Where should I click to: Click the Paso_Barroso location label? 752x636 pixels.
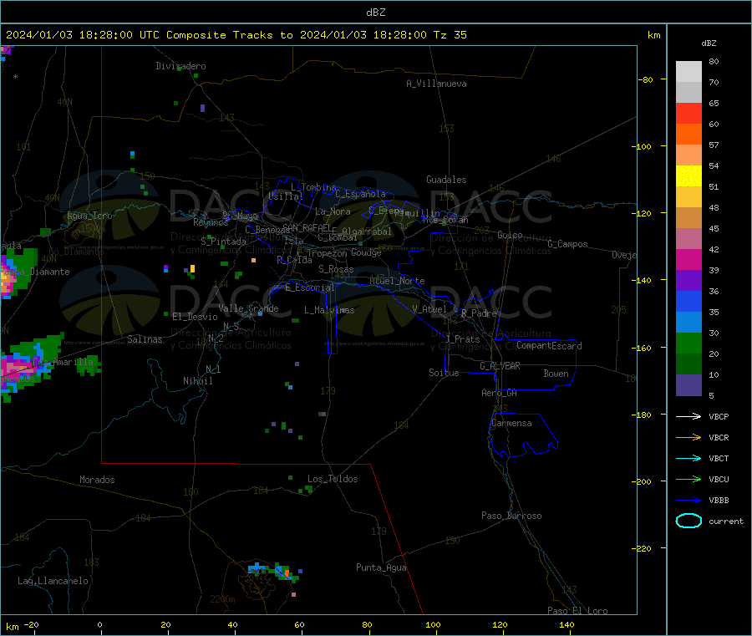511,516
